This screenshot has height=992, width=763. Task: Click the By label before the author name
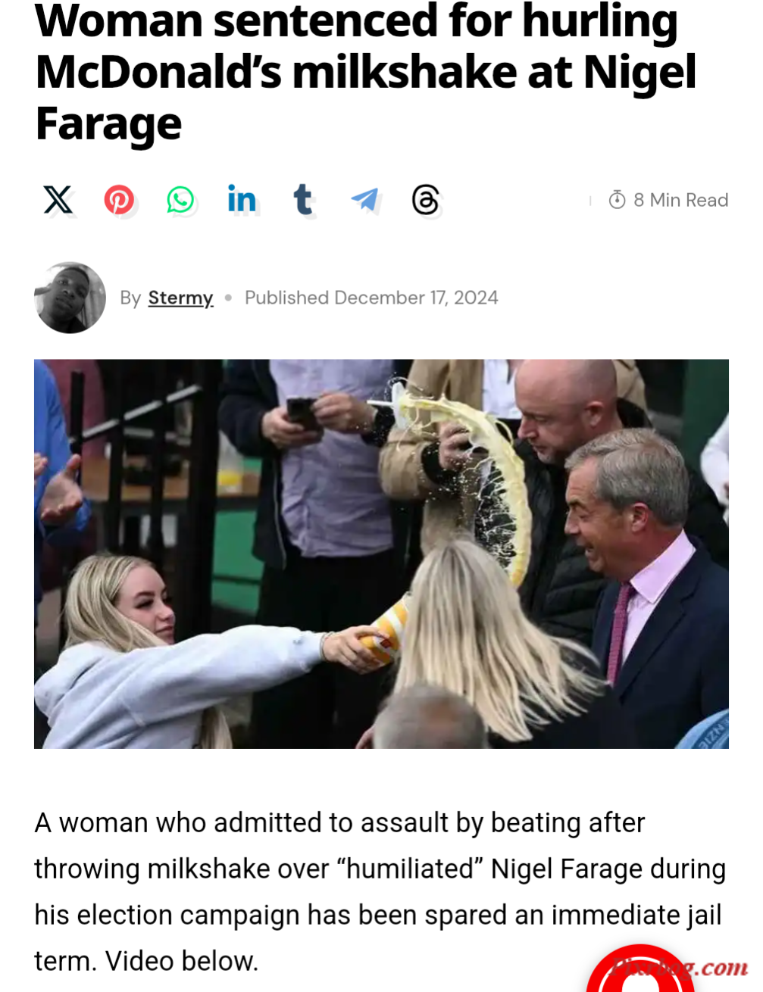(130, 298)
